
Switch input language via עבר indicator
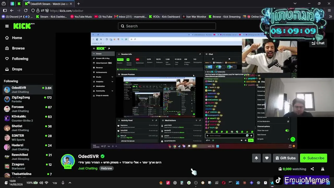pyautogui.click(x=55, y=183)
